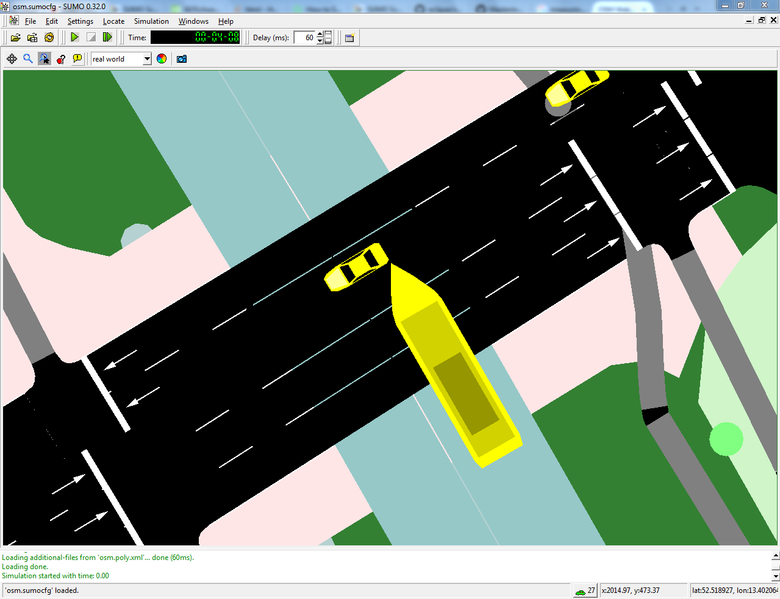Recenter the view with the cross-arrows icon

(x=12, y=58)
